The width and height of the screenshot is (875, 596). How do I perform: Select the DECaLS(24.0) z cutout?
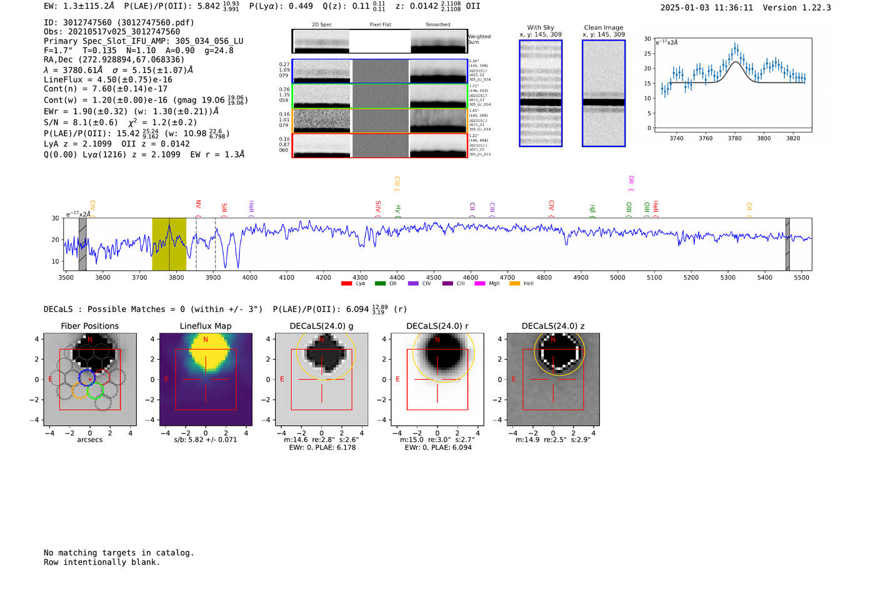pos(553,380)
